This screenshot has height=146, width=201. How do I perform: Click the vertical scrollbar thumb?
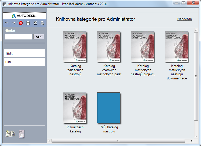196,76
